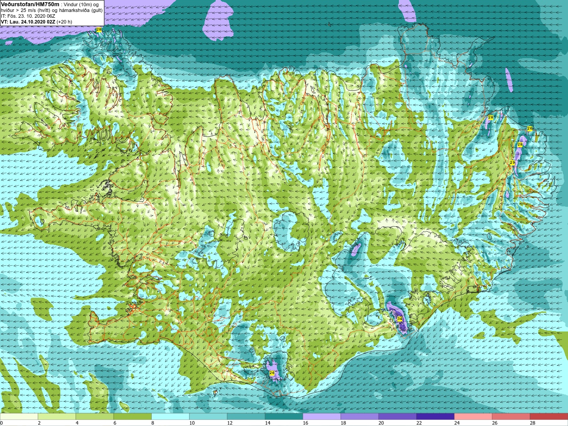Pick the 2–4 m/s light green legend swatch
The height and width of the screenshot is (426, 568).
57,417
